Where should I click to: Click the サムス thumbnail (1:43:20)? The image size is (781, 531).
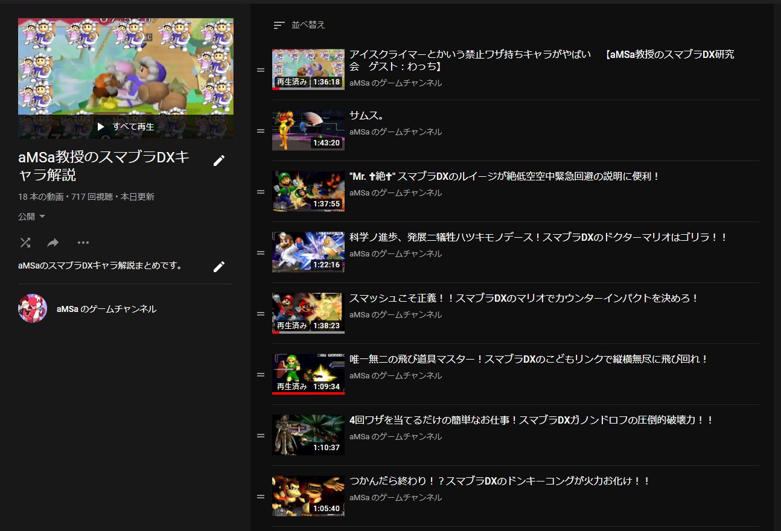(x=308, y=130)
